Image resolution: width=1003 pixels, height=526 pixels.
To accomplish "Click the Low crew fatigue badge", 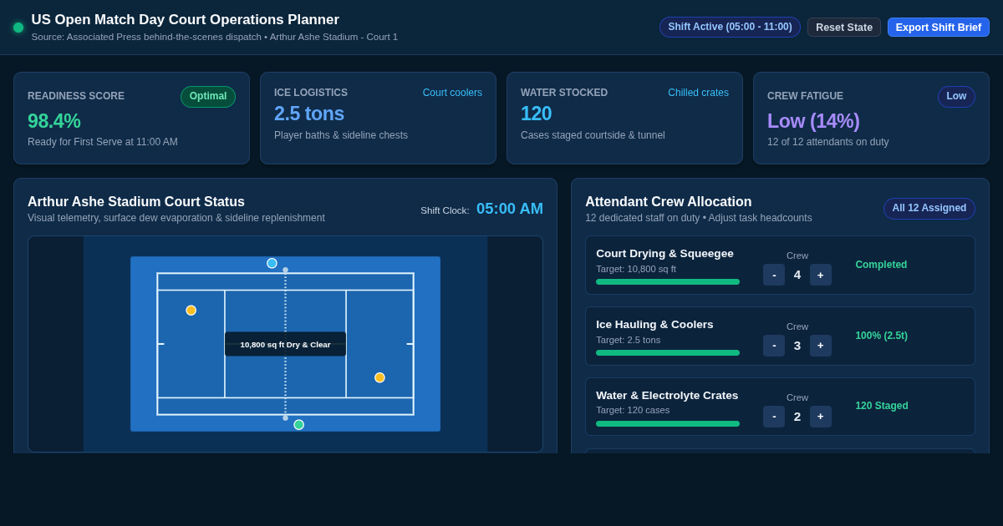I will pos(956,97).
